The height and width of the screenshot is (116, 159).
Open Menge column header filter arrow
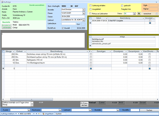tap(14, 52)
